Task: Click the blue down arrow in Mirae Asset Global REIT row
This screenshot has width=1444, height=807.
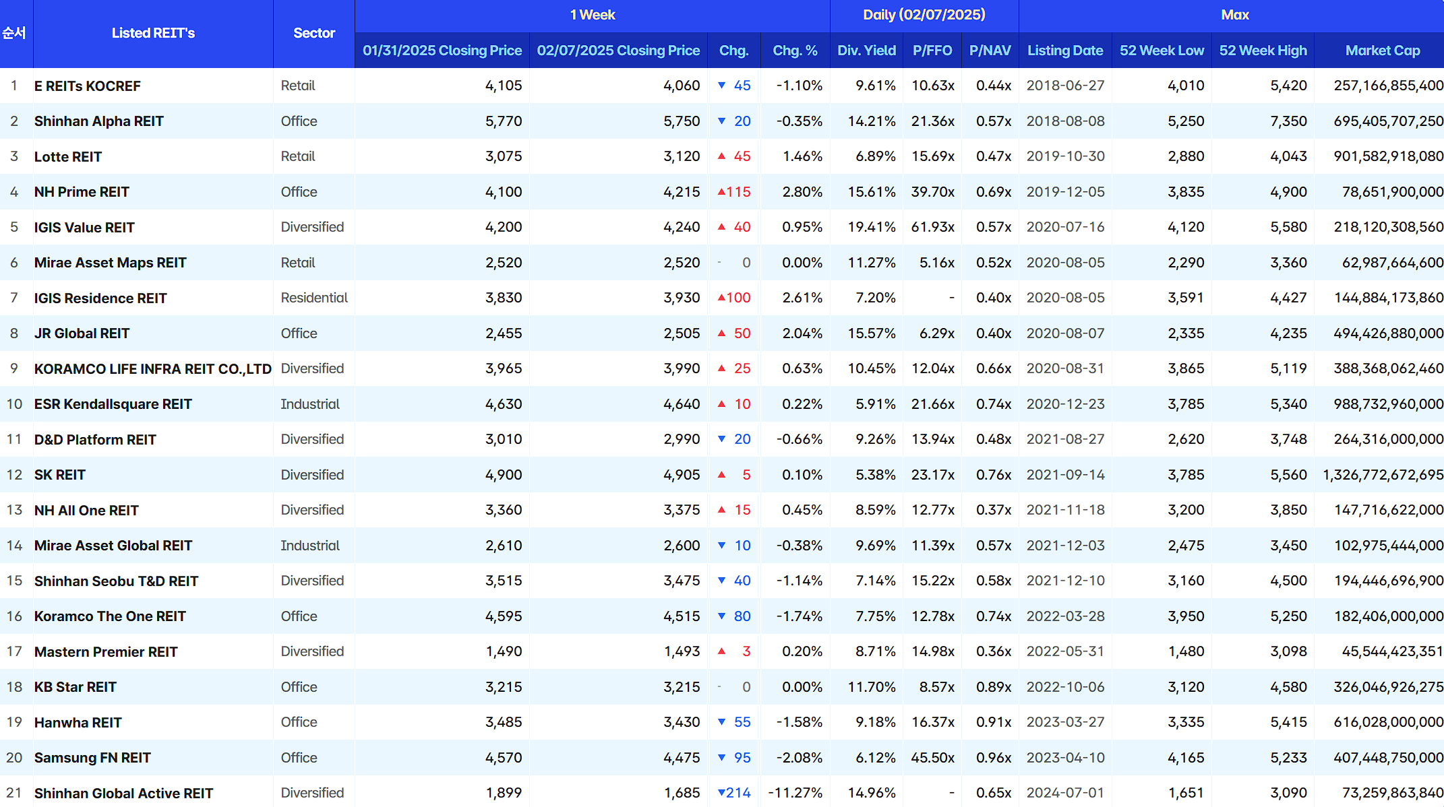Action: (721, 546)
